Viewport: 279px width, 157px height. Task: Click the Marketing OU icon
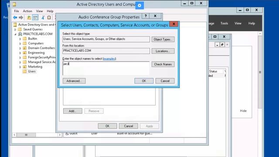click(25, 67)
